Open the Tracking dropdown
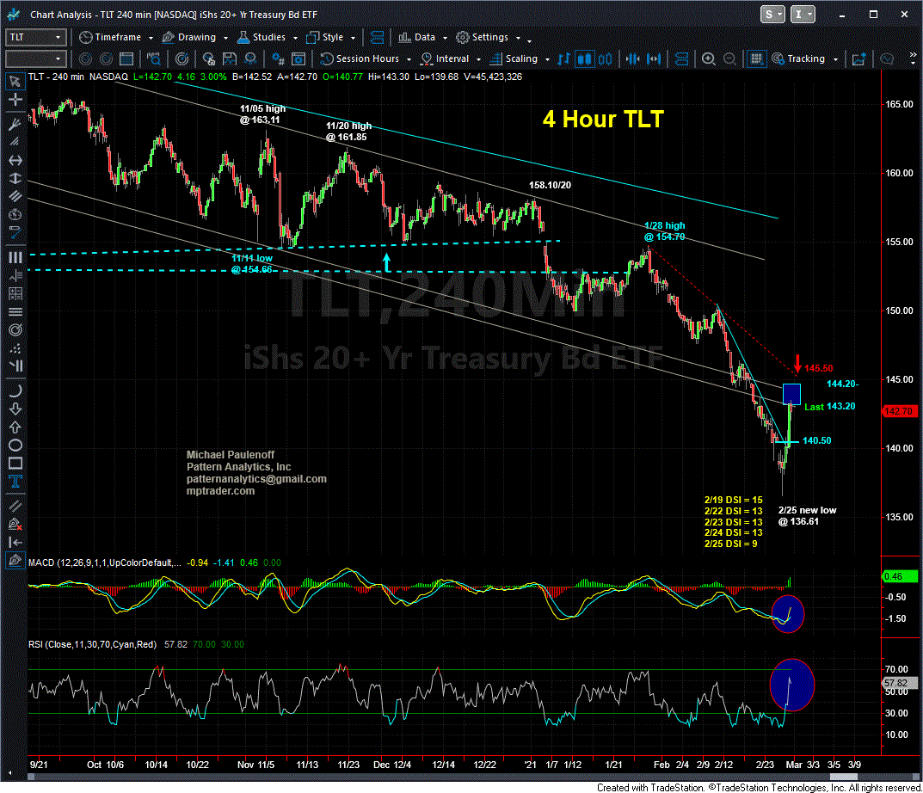The height and width of the screenshot is (793, 923). pos(804,58)
